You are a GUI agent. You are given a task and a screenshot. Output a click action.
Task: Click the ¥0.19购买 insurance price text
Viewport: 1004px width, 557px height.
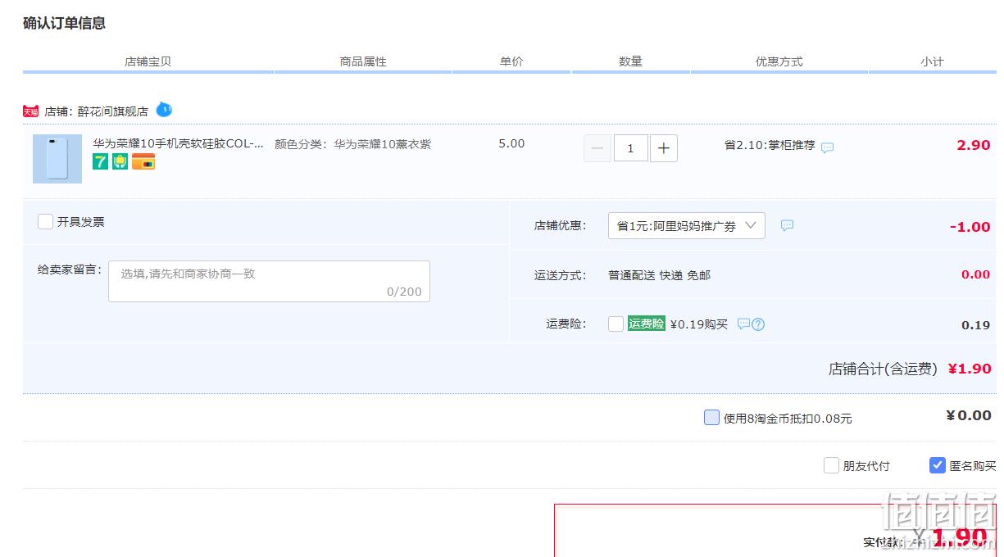[699, 324]
